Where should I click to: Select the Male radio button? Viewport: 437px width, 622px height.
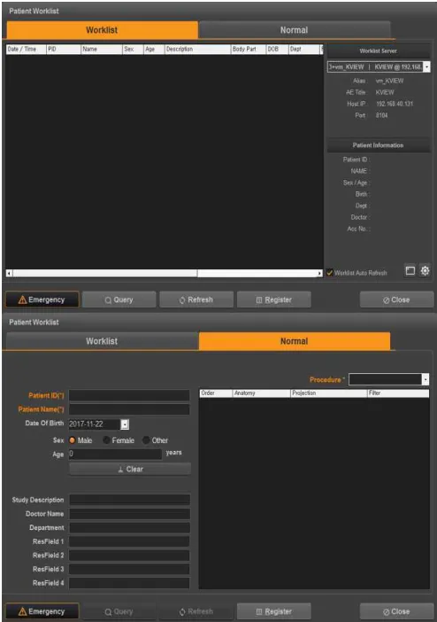pos(73,440)
